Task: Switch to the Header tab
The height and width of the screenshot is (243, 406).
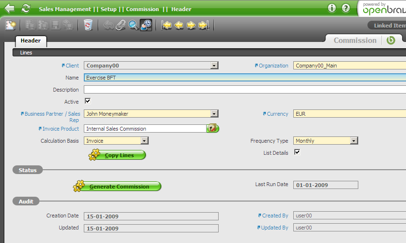Action: 31,41
